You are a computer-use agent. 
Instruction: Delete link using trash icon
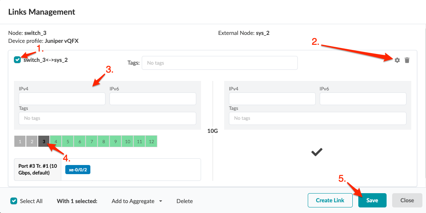tap(407, 60)
